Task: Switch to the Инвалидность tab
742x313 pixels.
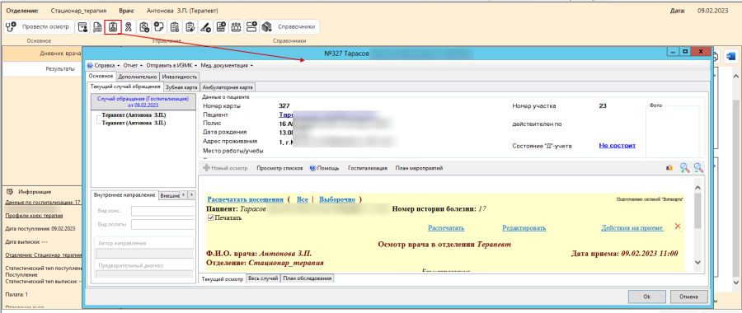Action: pos(180,76)
